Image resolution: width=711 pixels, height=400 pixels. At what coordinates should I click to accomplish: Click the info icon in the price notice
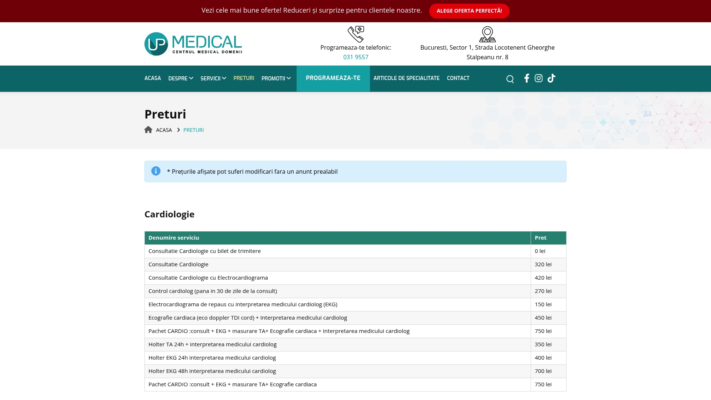(x=156, y=171)
